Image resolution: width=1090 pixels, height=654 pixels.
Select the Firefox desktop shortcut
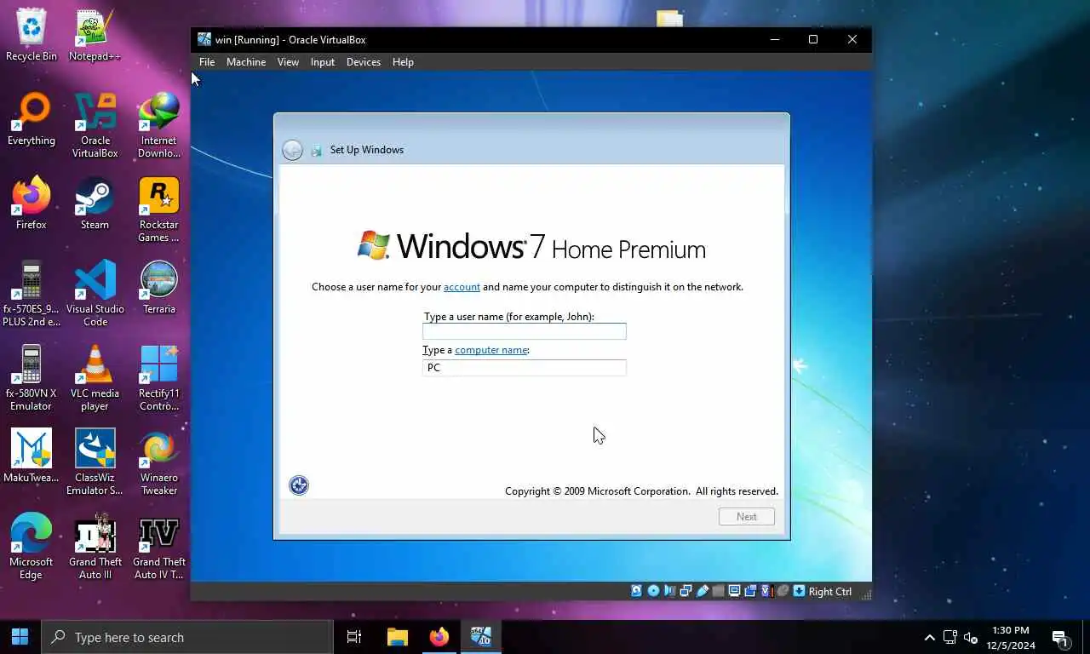click(x=32, y=204)
